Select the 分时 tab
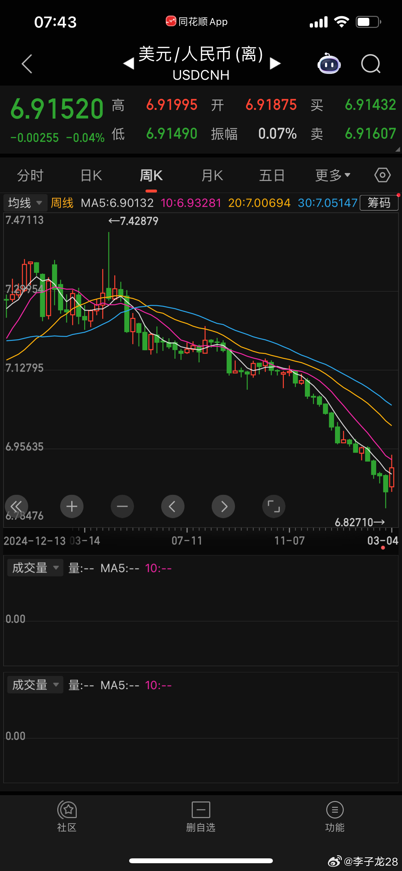Screen dimensions: 402x871 tap(30, 176)
